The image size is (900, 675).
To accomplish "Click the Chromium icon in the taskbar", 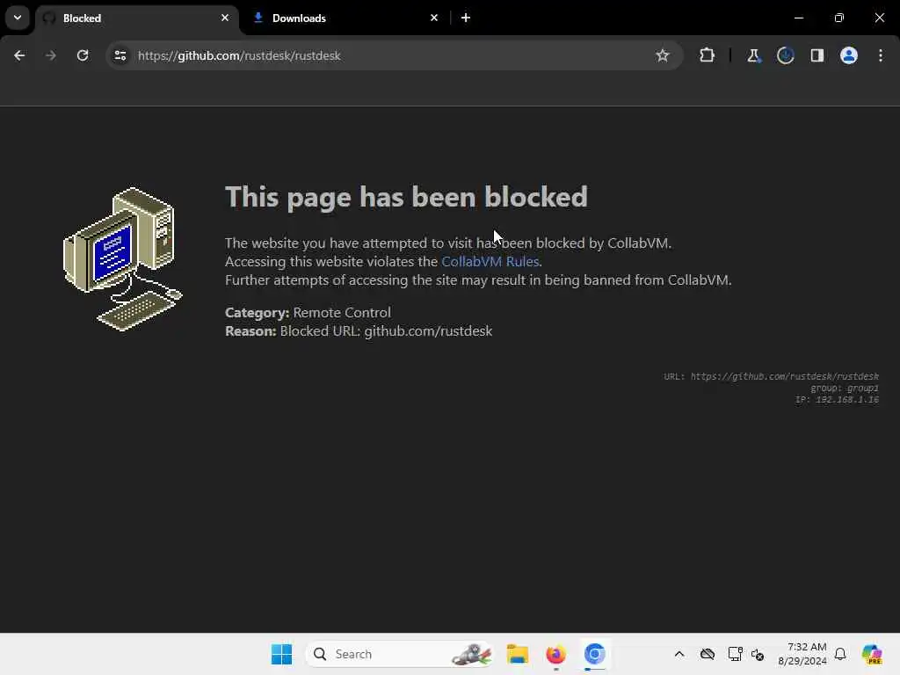I will click(x=595, y=654).
